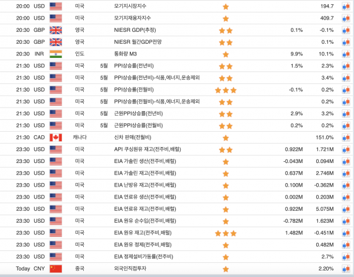Click the India flag in INR row

(55, 54)
